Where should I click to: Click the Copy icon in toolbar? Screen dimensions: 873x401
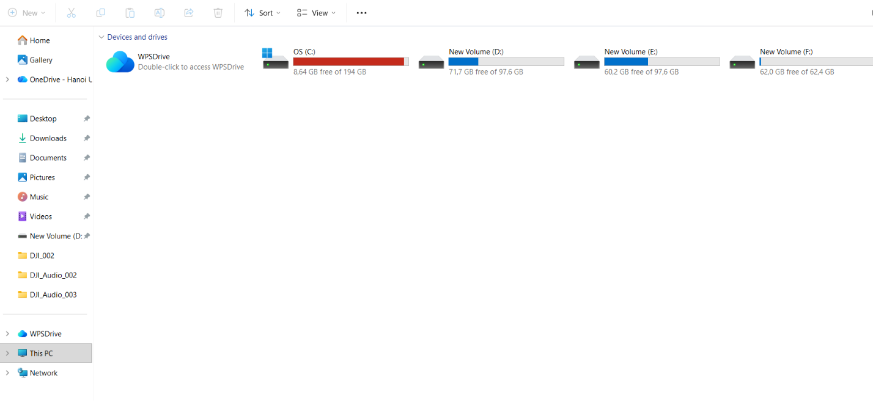pos(101,13)
